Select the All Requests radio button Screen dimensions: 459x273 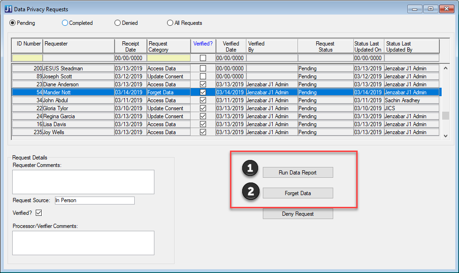[170, 23]
